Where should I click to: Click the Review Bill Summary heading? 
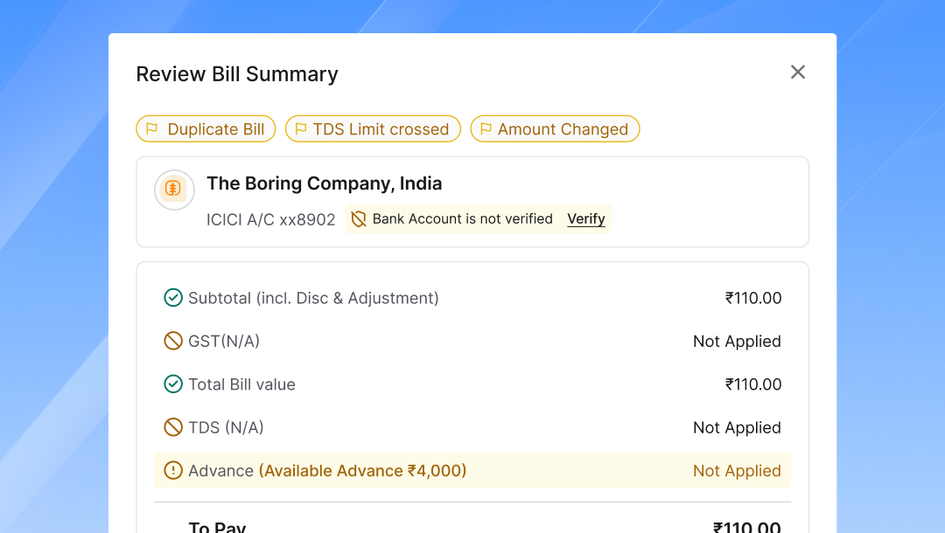tap(237, 74)
